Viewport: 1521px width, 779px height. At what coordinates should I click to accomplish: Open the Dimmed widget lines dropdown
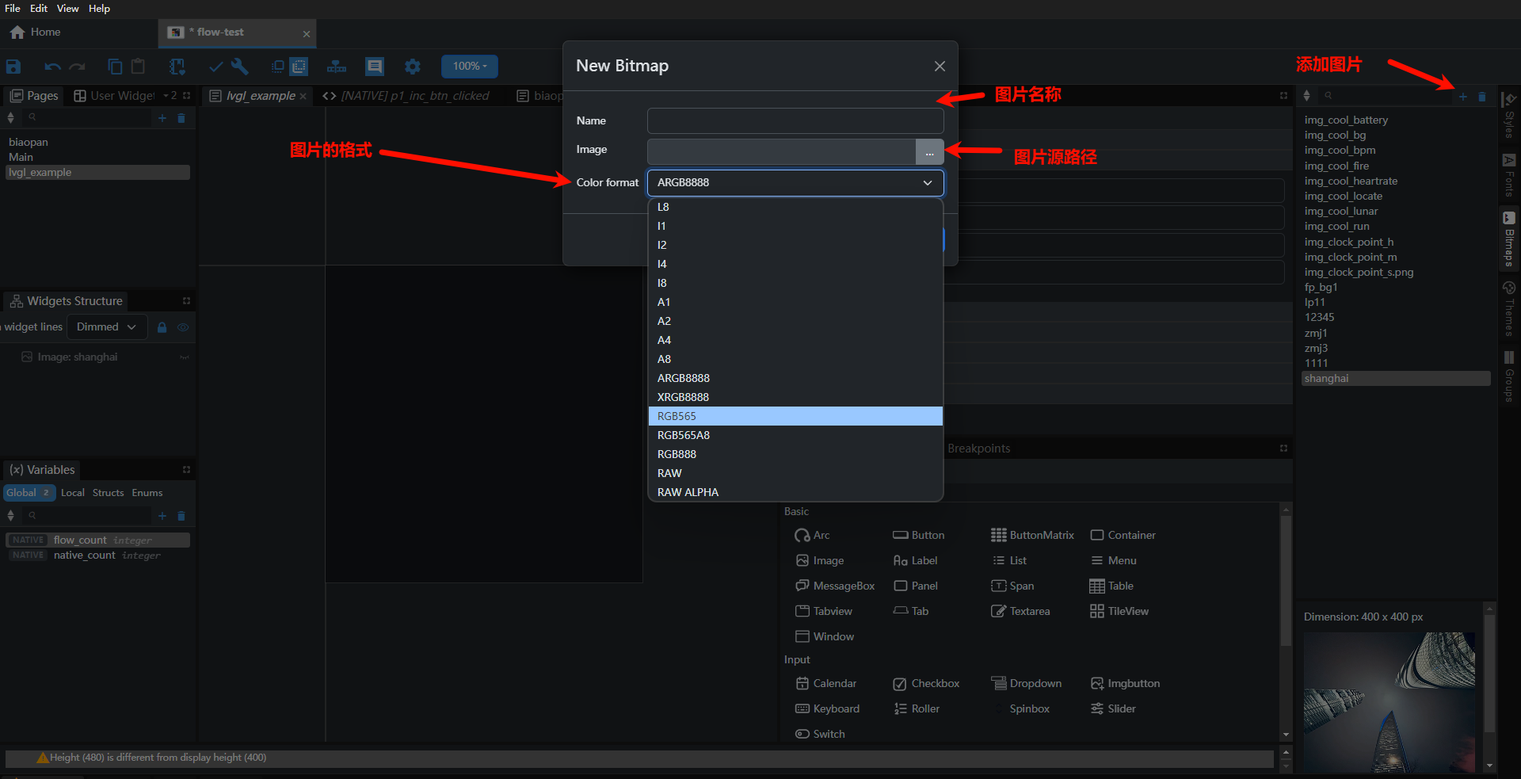coord(107,327)
